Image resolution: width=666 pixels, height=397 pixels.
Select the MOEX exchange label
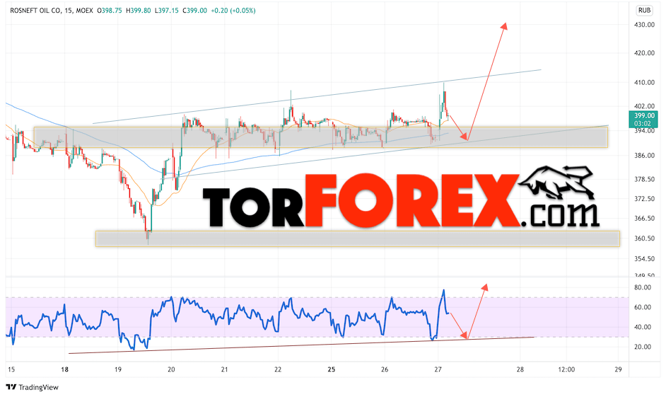84,11
